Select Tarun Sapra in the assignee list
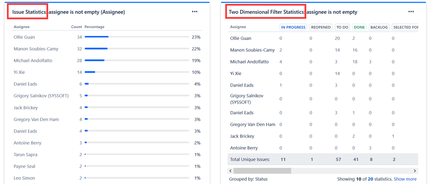The image size is (433, 184). [26, 155]
